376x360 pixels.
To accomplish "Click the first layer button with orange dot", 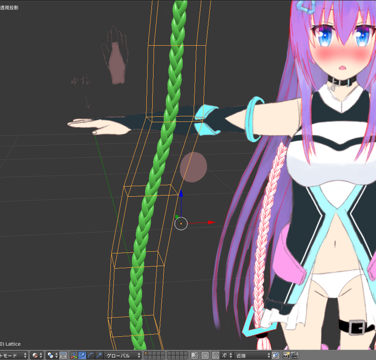I will coord(146,353).
